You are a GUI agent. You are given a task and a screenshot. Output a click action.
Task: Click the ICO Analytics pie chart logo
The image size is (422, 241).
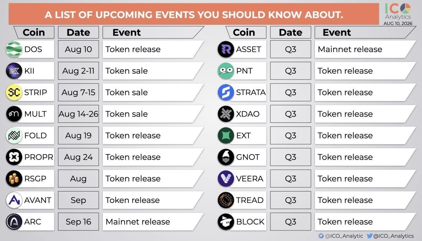(x=405, y=9)
